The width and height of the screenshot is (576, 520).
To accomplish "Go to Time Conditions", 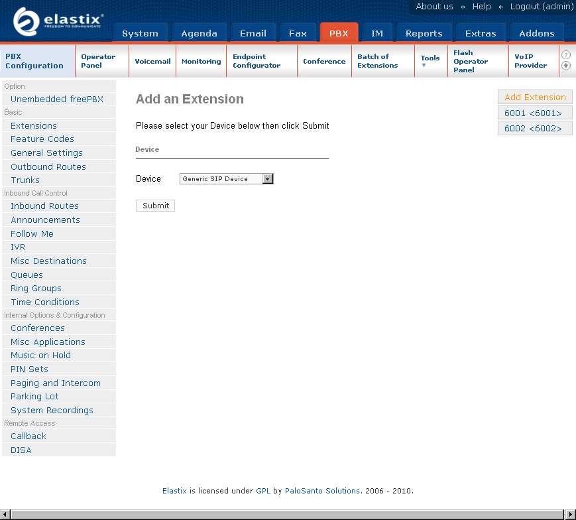I will (59, 302).
